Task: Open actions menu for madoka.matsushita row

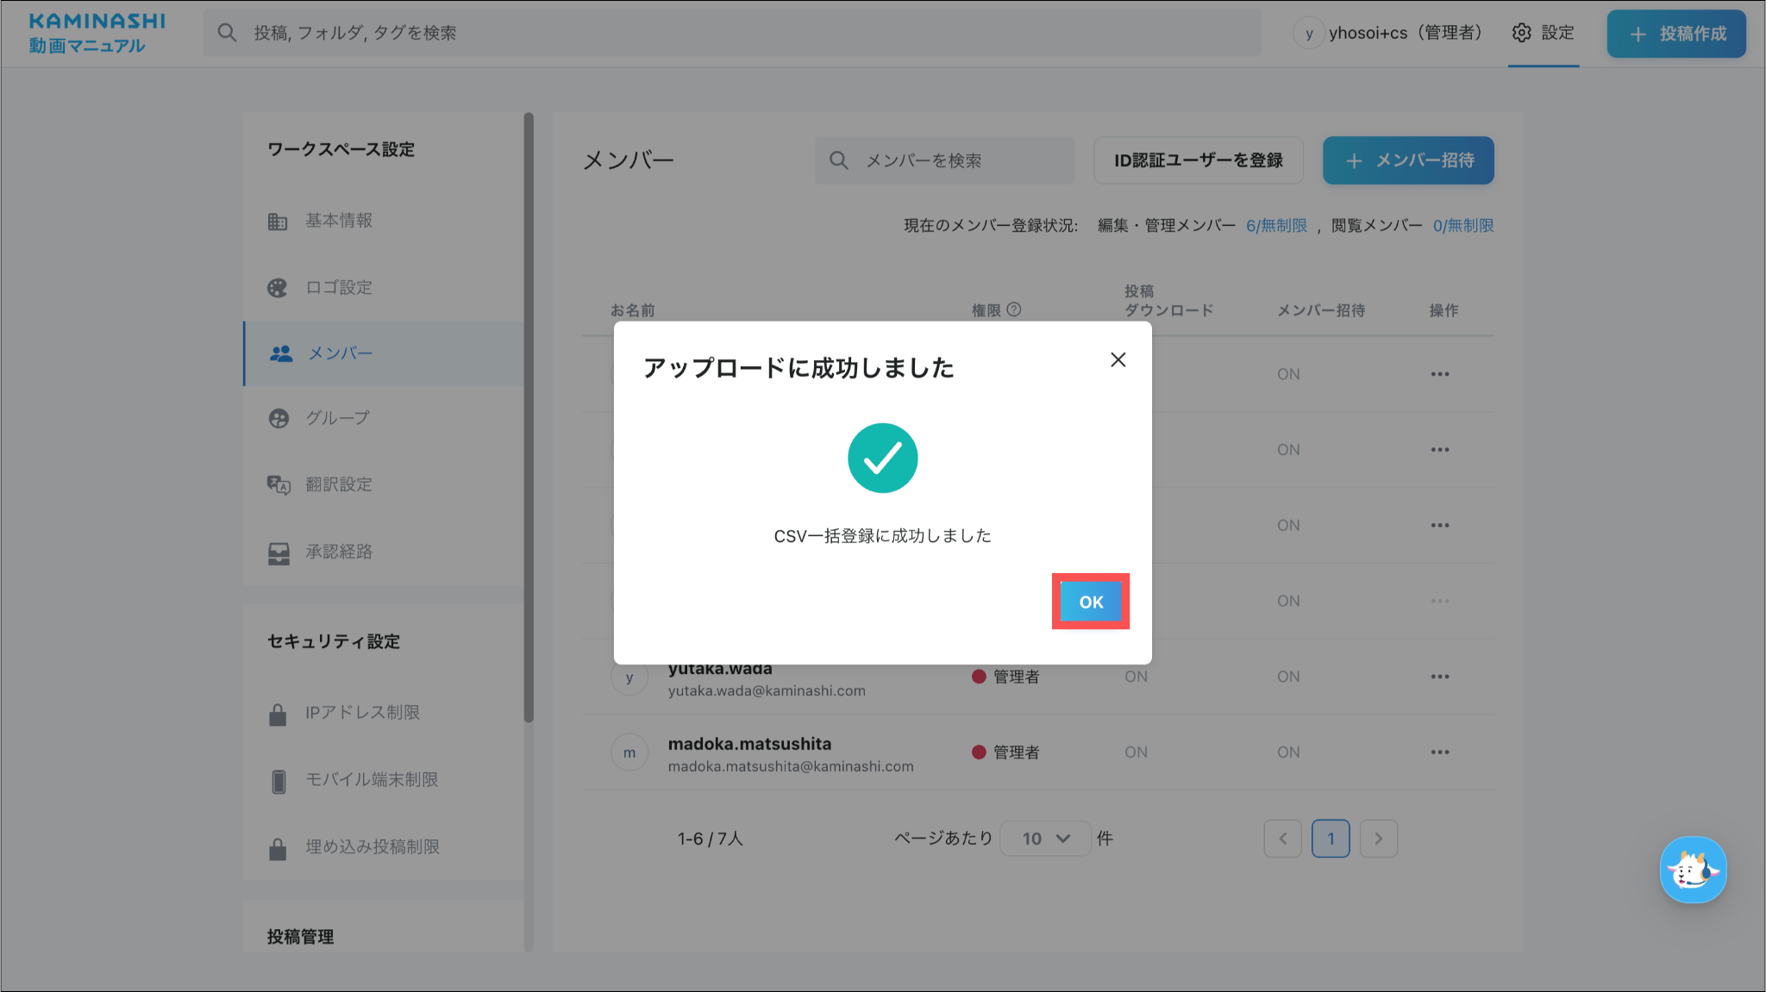Action: (x=1439, y=752)
